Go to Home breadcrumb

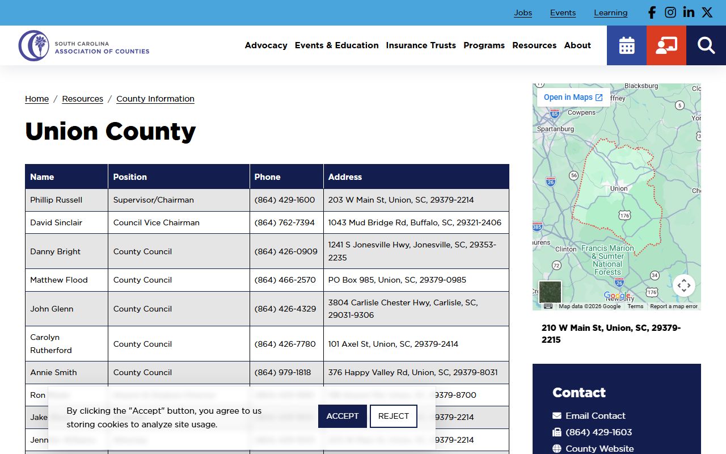[37, 99]
